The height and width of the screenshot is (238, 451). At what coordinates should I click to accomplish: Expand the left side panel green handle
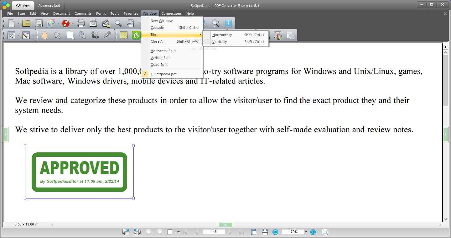click(x=5, y=135)
